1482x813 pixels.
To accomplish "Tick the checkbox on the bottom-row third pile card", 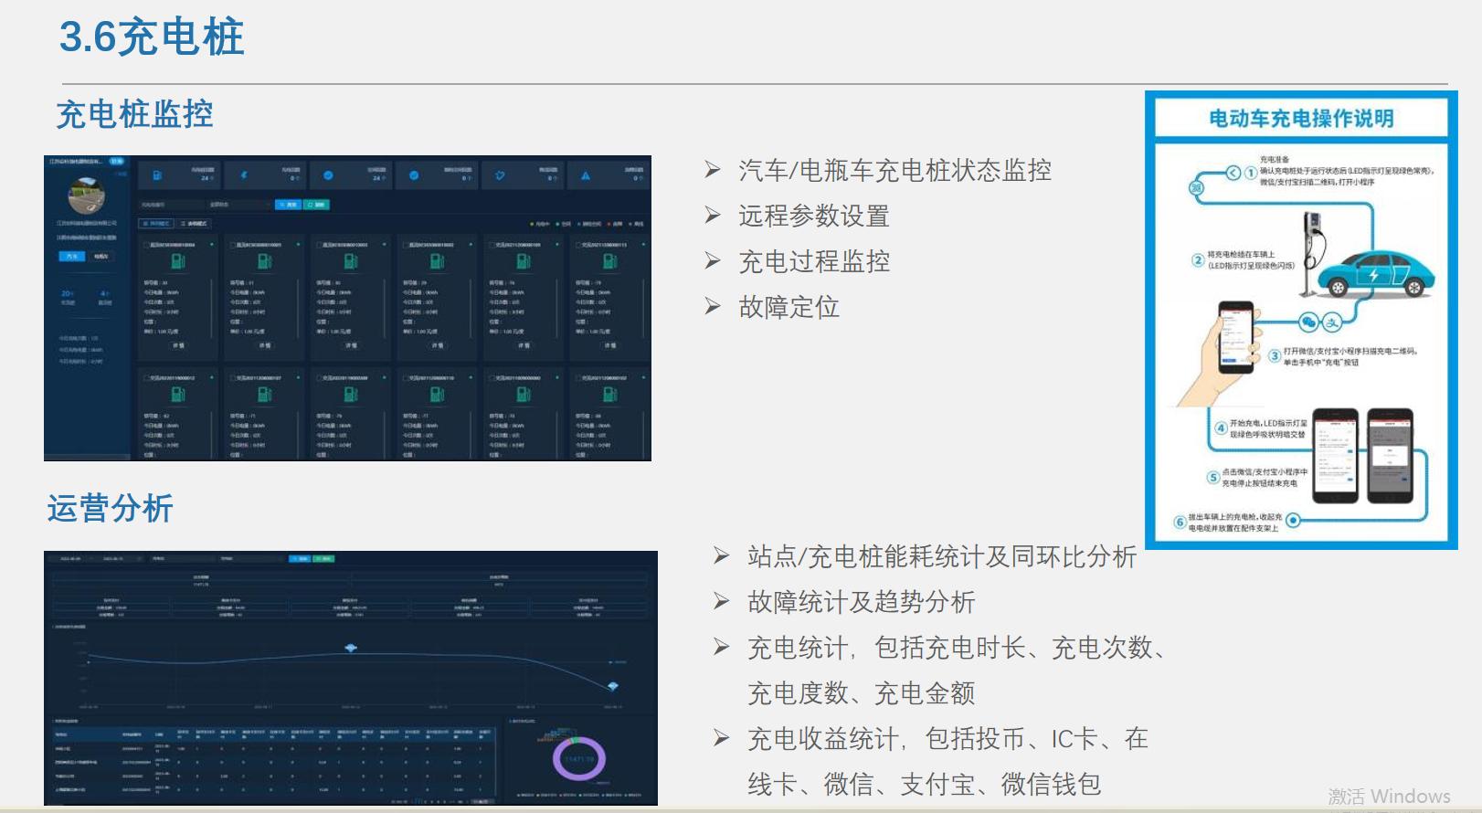I will [318, 377].
